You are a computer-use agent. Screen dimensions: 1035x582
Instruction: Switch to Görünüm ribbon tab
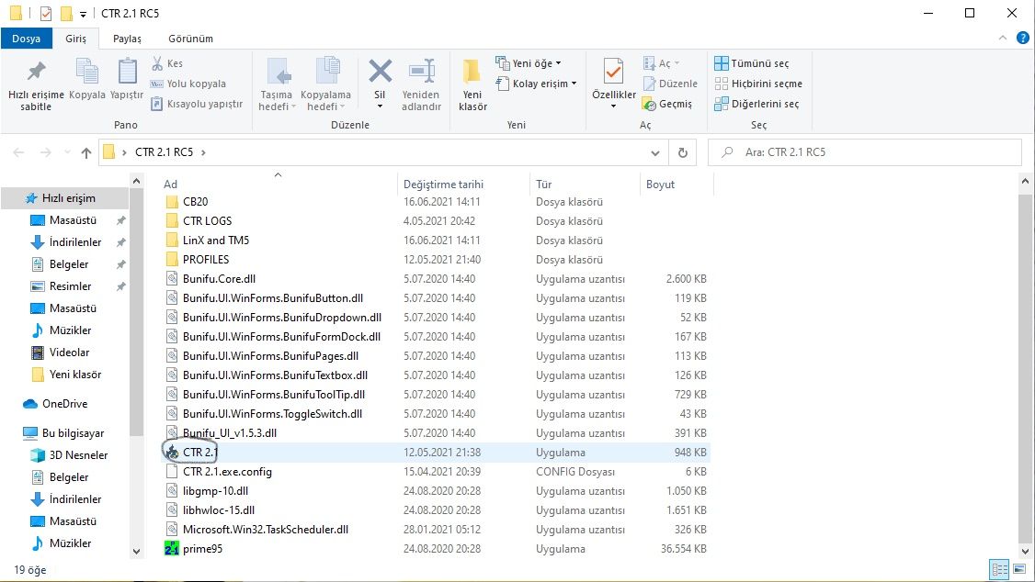point(190,39)
